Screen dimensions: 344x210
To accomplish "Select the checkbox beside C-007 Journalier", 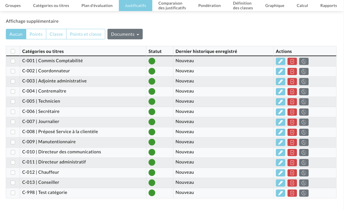I will click(13, 122).
